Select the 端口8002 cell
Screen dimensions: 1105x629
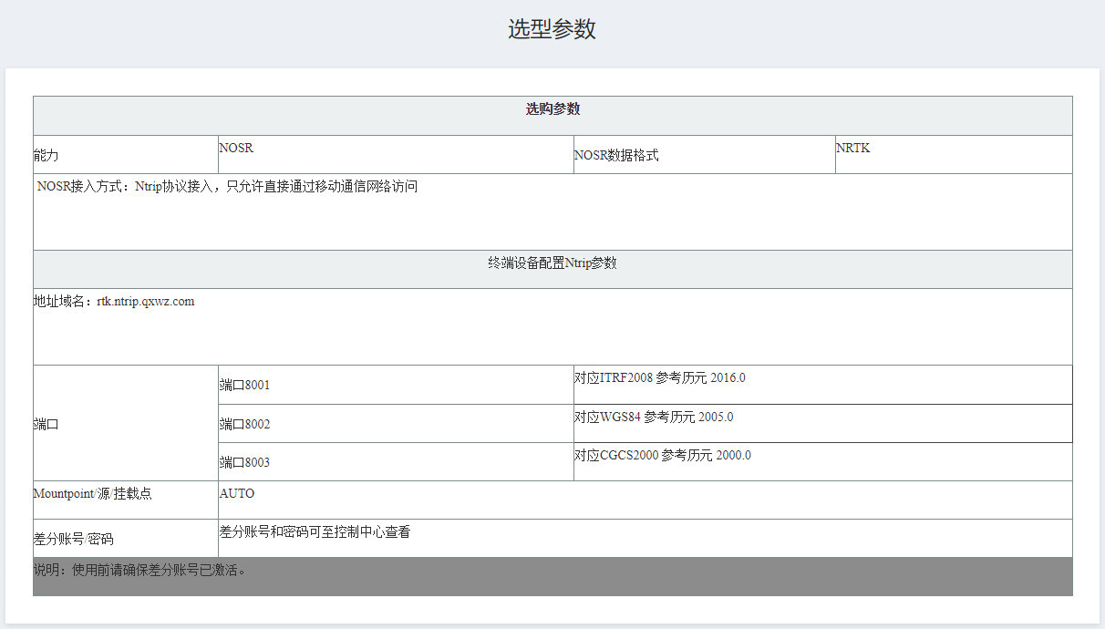click(244, 425)
